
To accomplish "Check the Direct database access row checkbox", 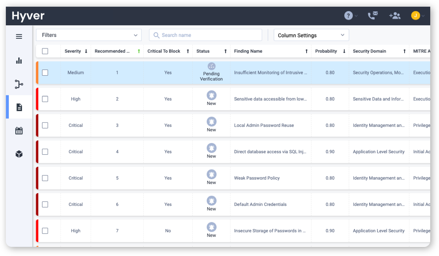I will coord(45,152).
